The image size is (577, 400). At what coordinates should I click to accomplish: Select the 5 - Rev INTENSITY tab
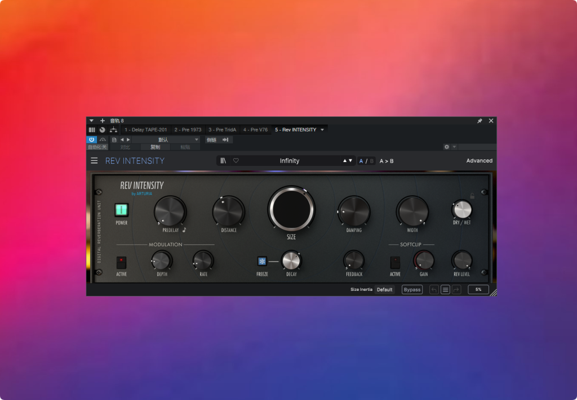295,129
